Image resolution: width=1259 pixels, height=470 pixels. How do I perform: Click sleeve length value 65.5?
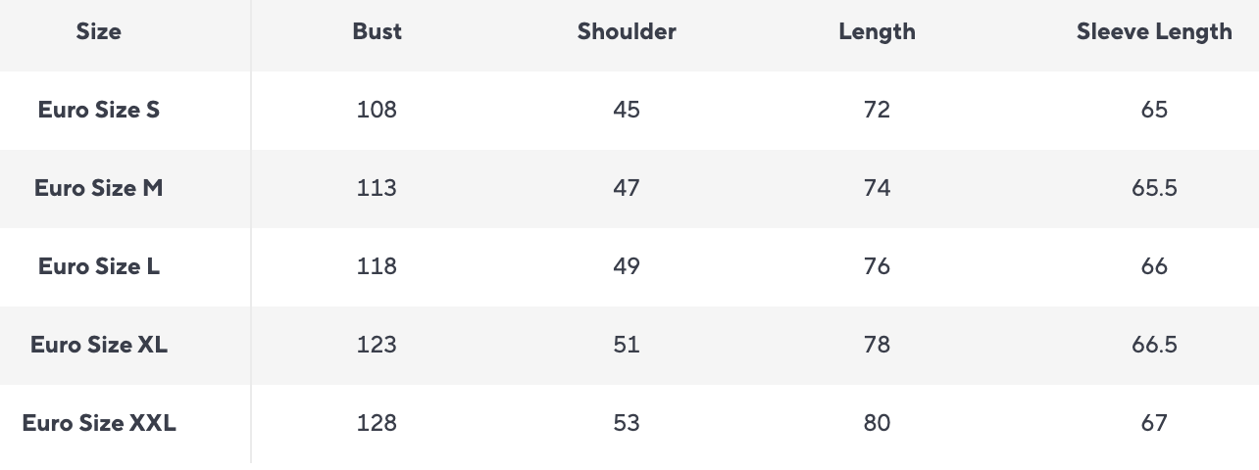1154,188
